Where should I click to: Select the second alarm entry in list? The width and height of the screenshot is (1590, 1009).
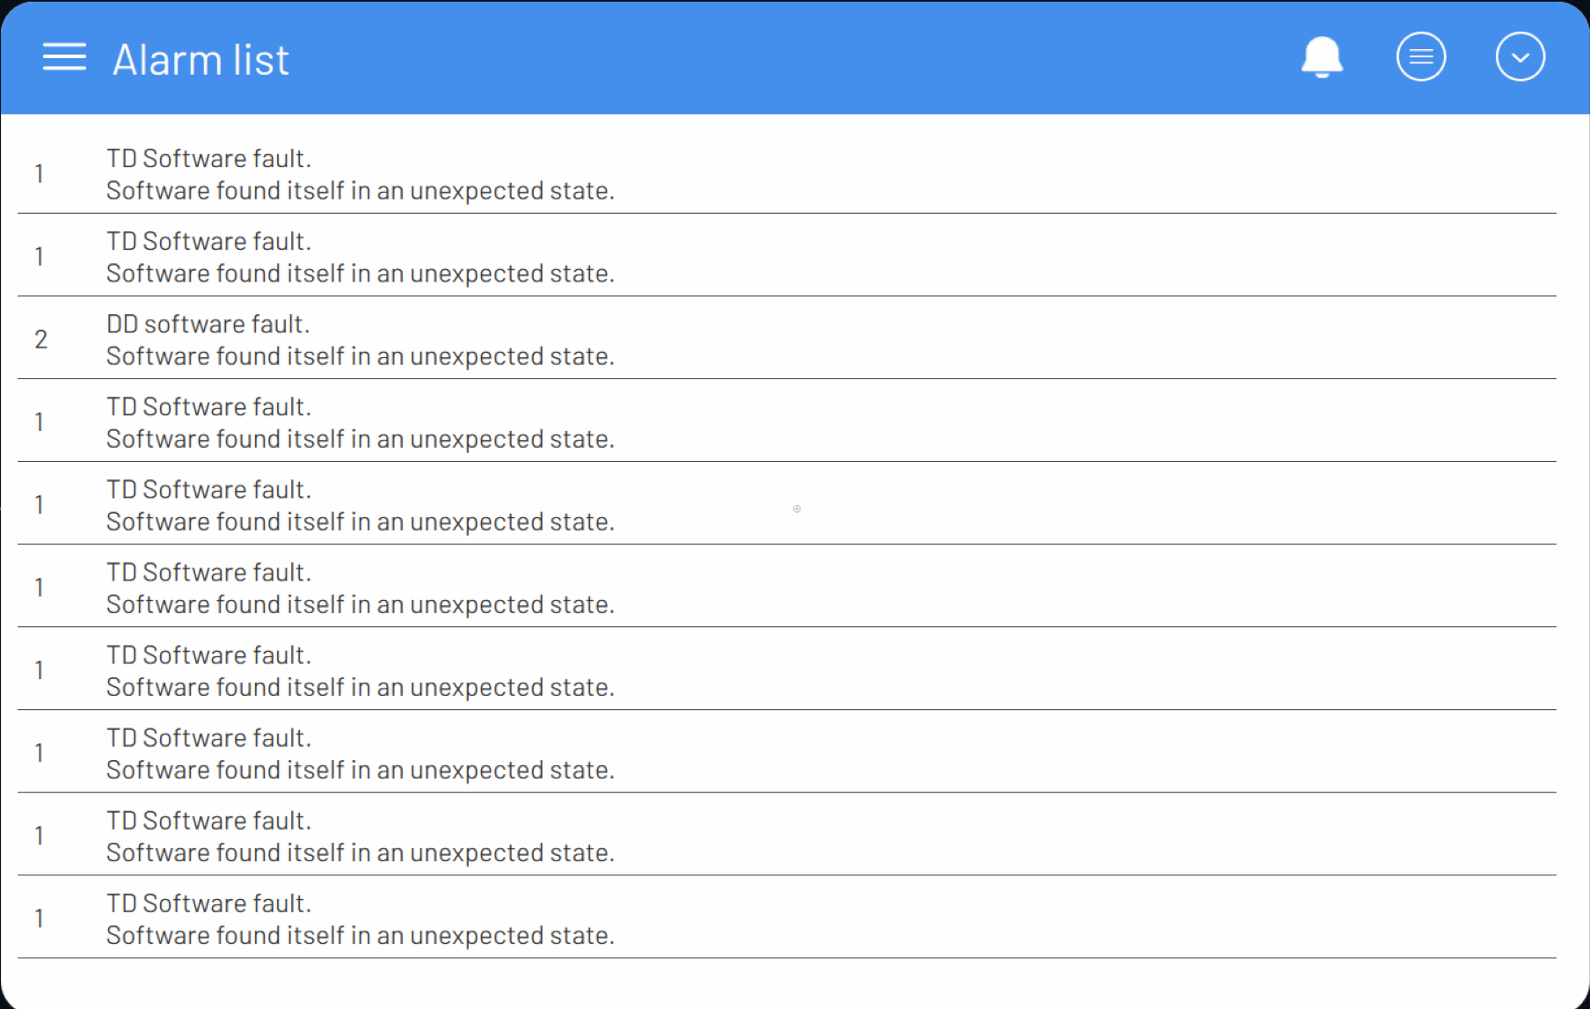[x=208, y=242]
